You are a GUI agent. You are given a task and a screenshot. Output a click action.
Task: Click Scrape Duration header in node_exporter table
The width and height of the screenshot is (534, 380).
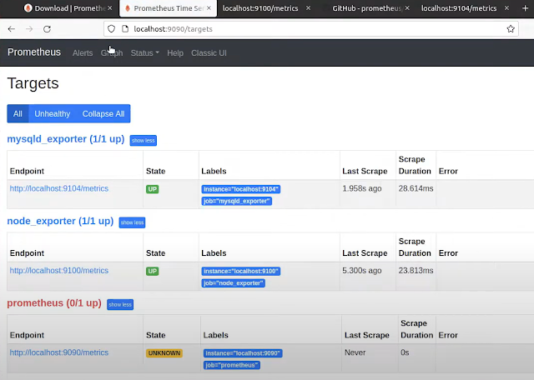[x=415, y=247]
